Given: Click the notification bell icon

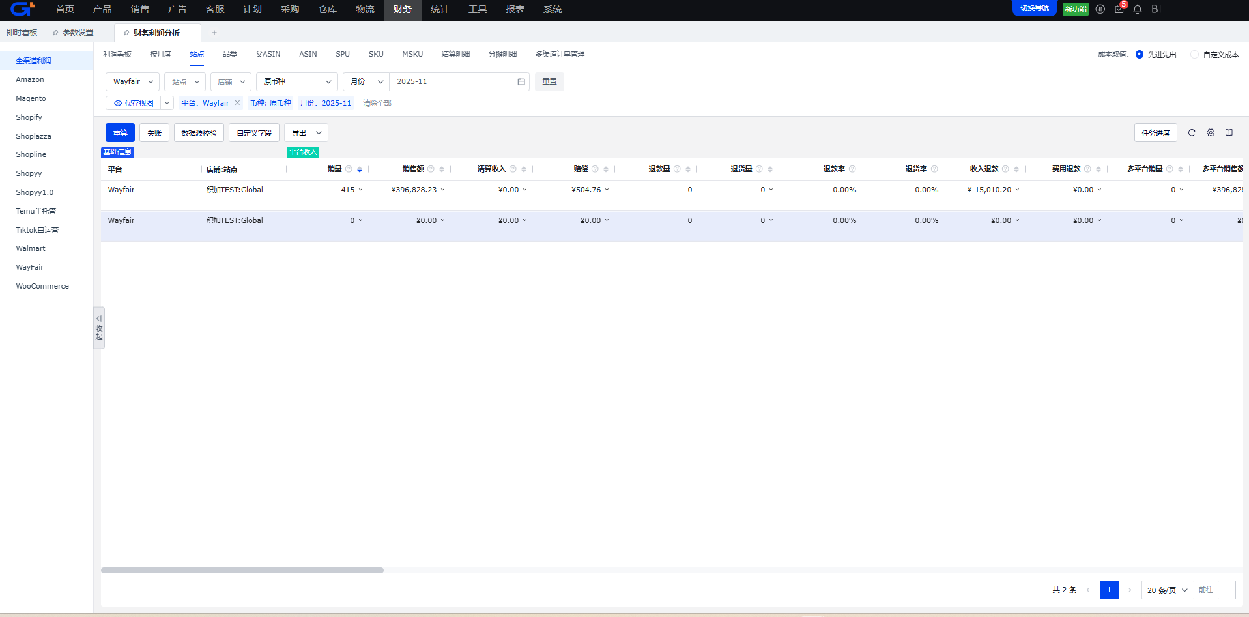Looking at the screenshot, I should pos(1138,9).
